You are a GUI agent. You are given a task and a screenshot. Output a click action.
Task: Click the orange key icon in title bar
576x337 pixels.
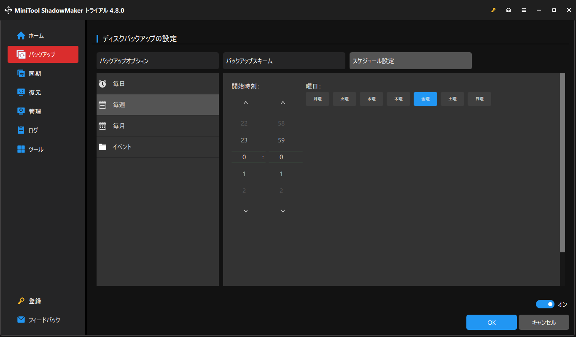click(493, 10)
